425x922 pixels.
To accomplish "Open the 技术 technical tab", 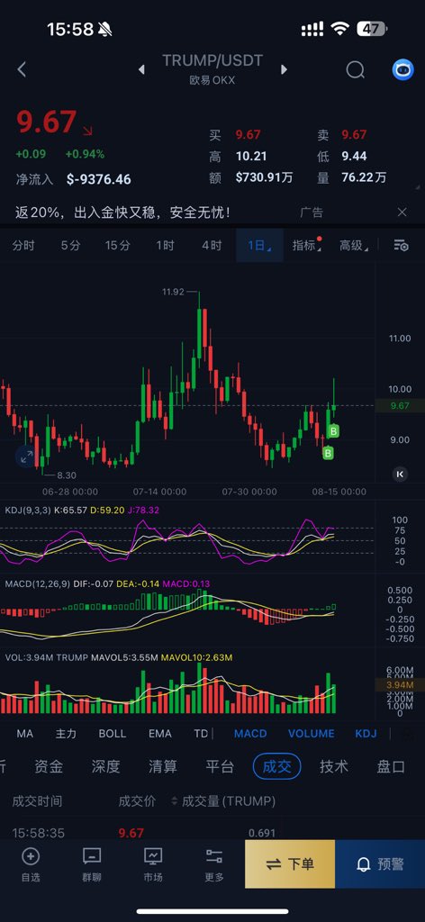I will click(334, 766).
